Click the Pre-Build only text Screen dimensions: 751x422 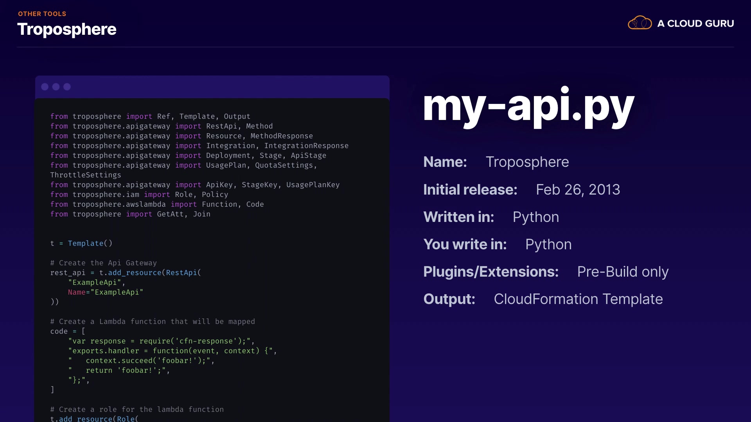[623, 272]
